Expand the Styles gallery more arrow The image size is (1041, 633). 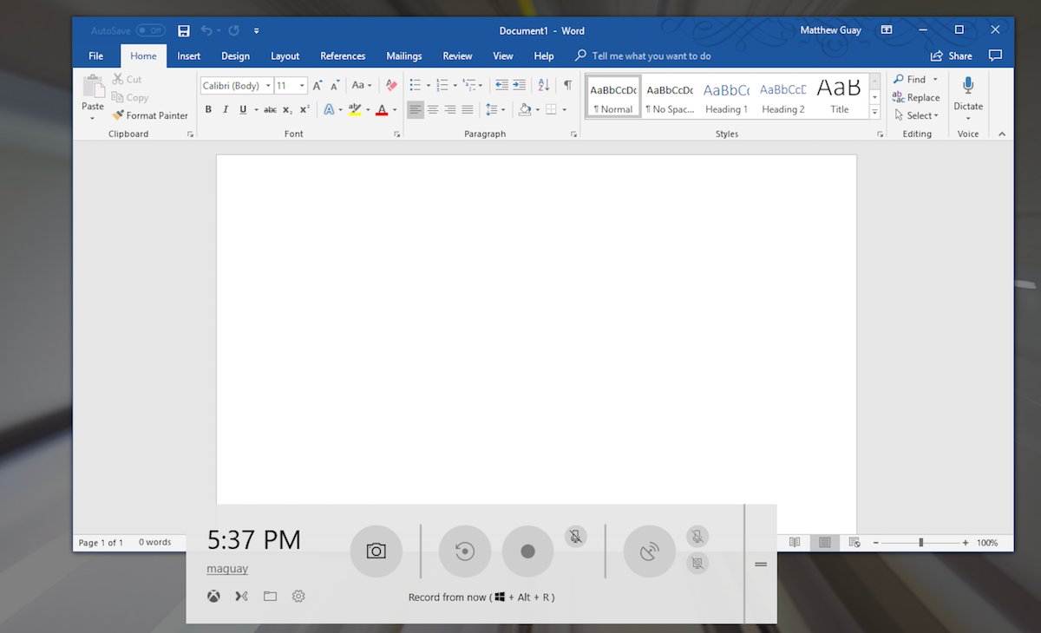pos(874,114)
